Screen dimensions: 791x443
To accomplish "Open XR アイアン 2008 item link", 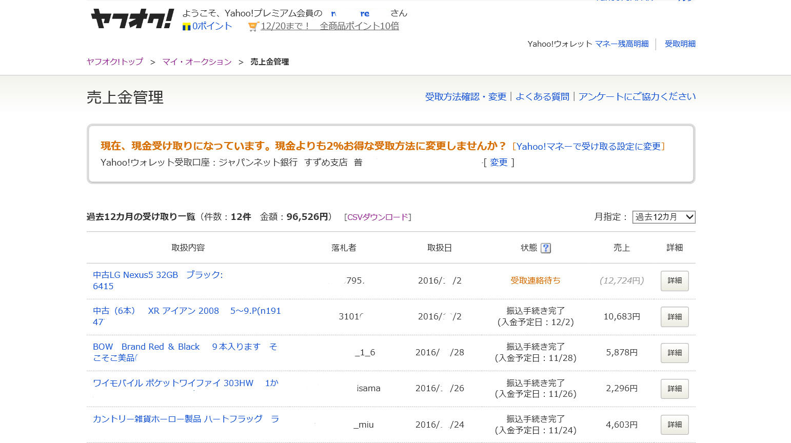I will click(x=187, y=316).
